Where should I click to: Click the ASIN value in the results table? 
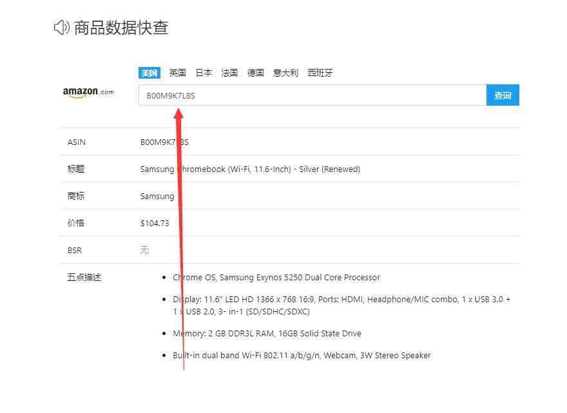pos(164,142)
